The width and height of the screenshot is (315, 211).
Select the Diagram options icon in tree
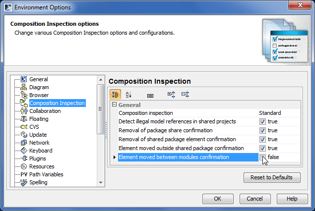click(23, 87)
